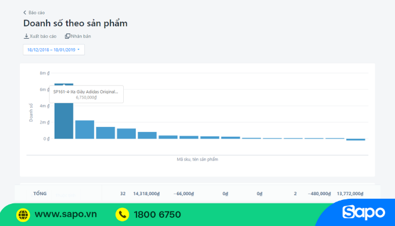
Task: Click the negative last bar in chart
Action: coord(355,140)
